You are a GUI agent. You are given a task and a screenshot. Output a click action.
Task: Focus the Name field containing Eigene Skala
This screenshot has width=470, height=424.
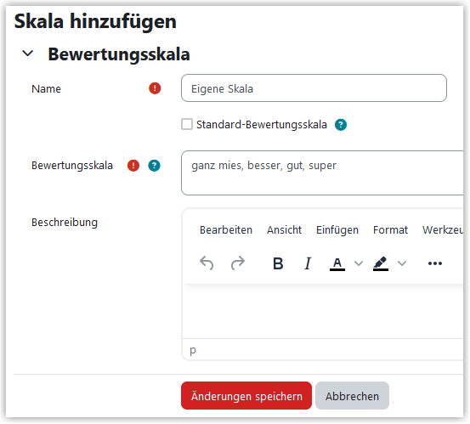[x=314, y=88]
